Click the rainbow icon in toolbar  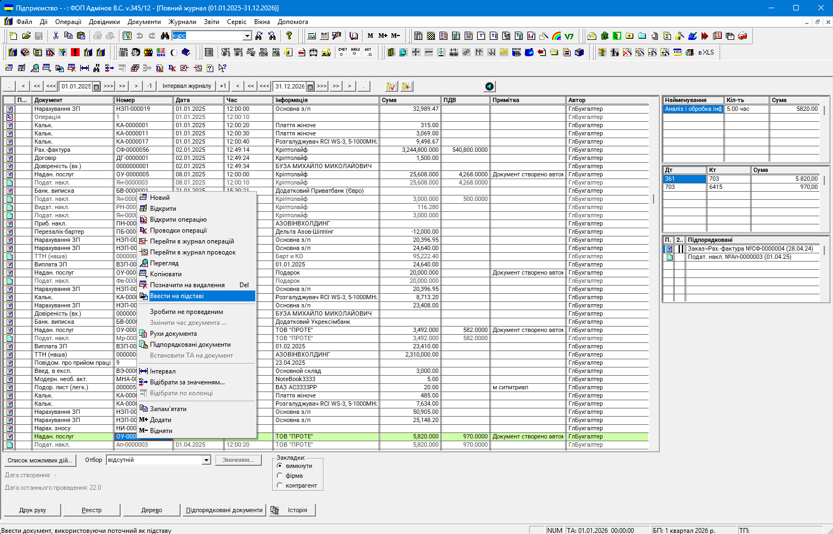(556, 36)
